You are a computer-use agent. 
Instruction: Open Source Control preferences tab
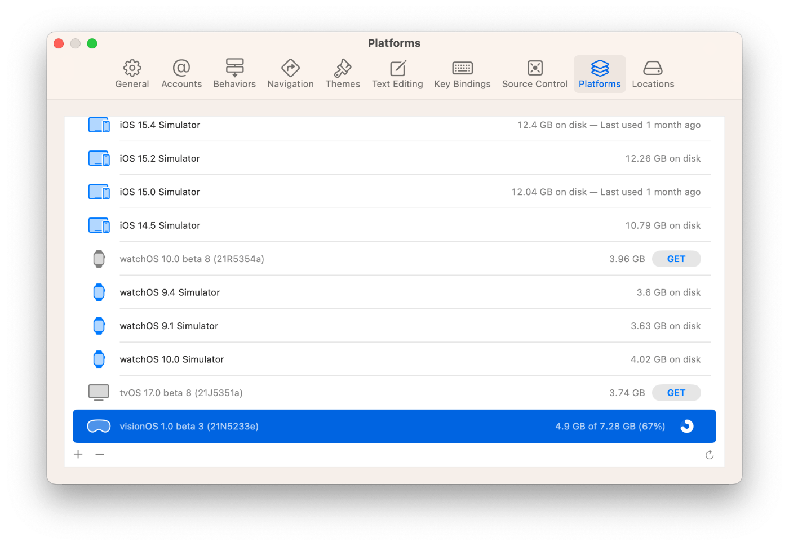click(535, 74)
